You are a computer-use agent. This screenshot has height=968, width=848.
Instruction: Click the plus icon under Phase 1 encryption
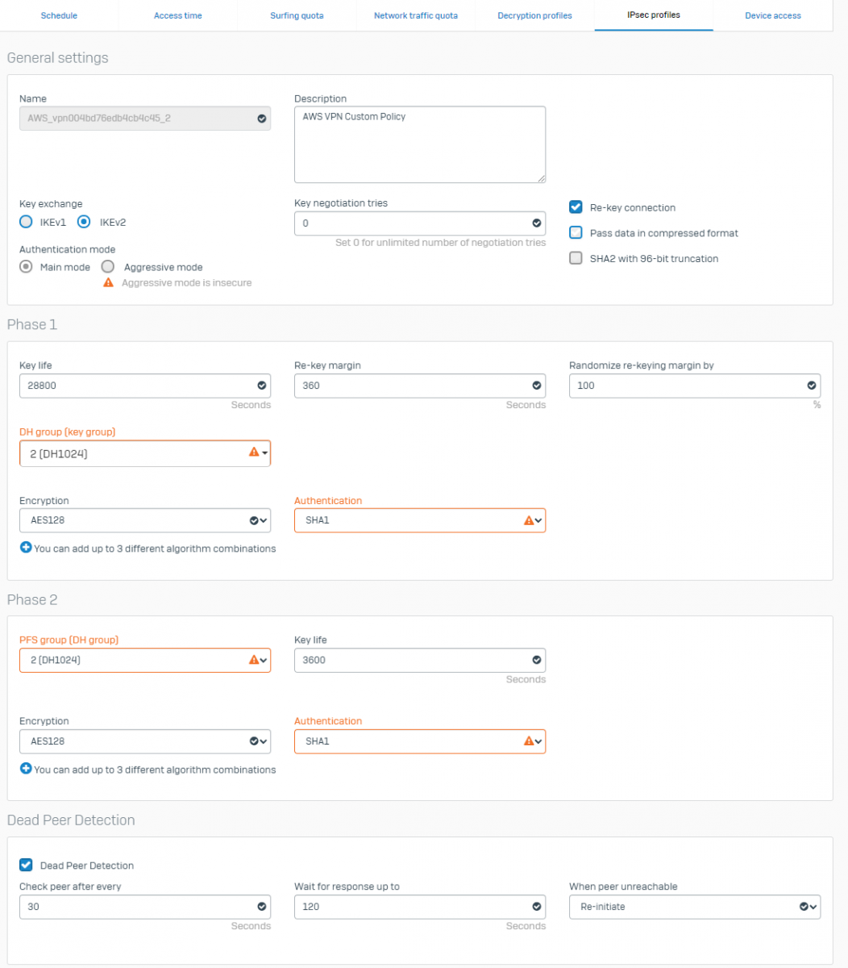click(25, 549)
